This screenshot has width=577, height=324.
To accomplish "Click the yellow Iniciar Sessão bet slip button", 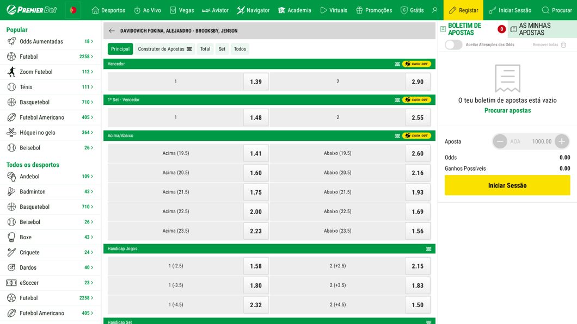I will click(507, 185).
